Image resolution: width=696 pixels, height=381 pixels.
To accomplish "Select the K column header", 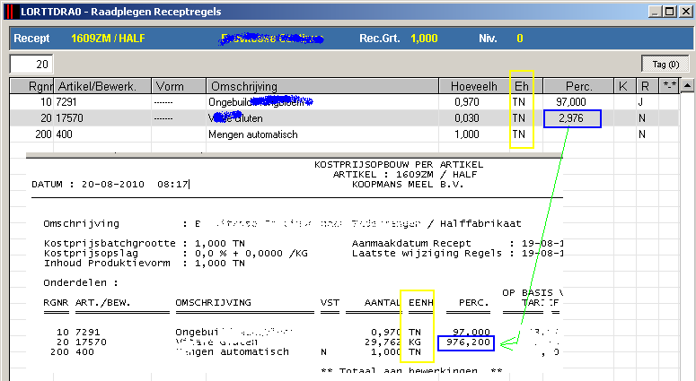I will click(x=625, y=86).
